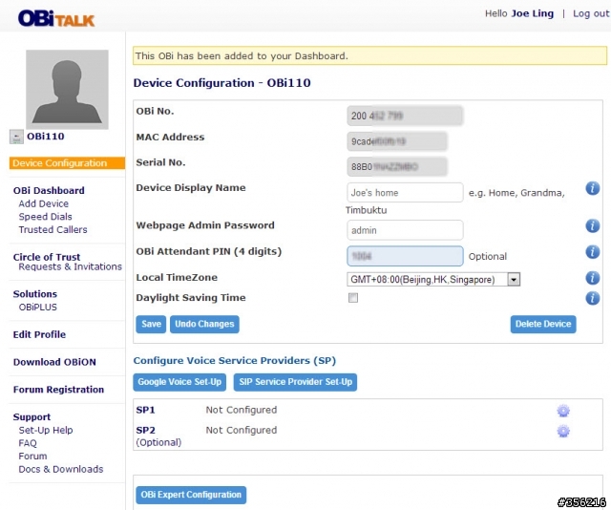Screen dimensions: 611x510
Task: Click the Serial No. field
Action: pos(397,167)
